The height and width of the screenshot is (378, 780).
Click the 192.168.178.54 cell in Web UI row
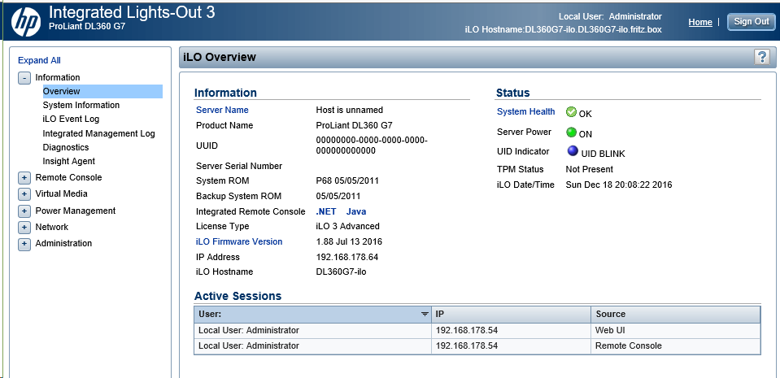pyautogui.click(x=512, y=330)
